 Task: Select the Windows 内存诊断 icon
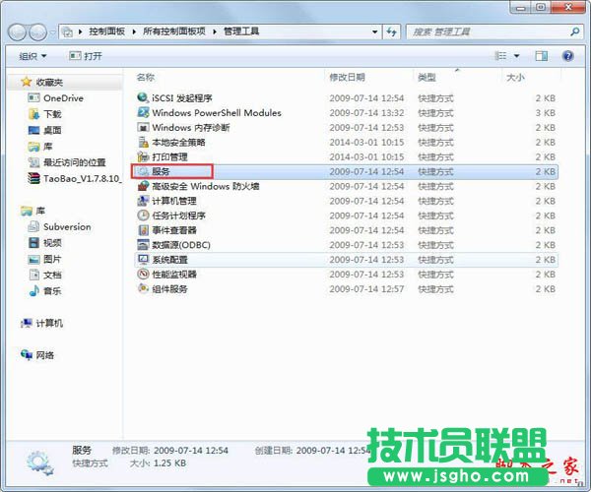pos(143,127)
